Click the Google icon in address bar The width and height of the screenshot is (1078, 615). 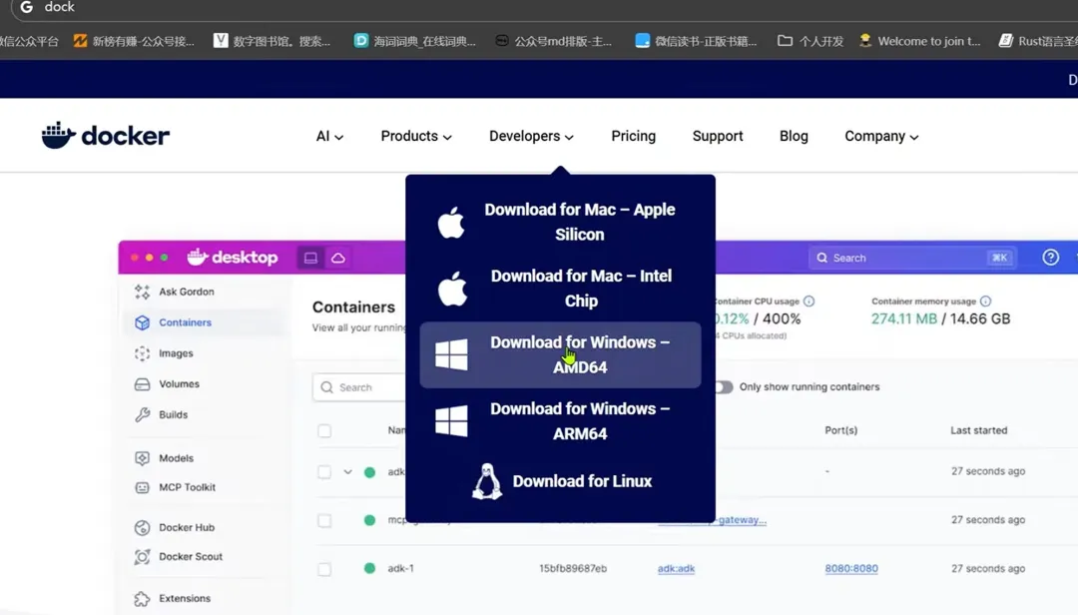point(26,7)
